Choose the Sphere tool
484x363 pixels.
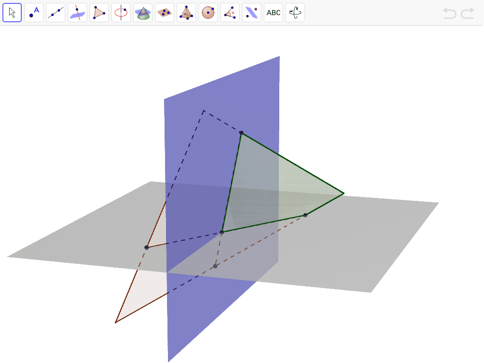[208, 13]
